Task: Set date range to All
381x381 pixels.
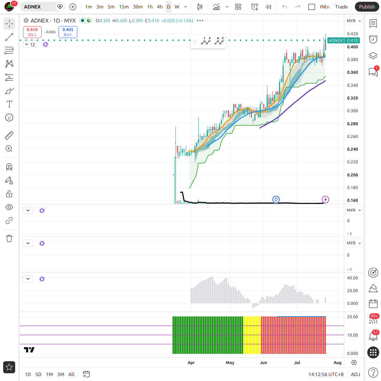Action: pos(71,374)
